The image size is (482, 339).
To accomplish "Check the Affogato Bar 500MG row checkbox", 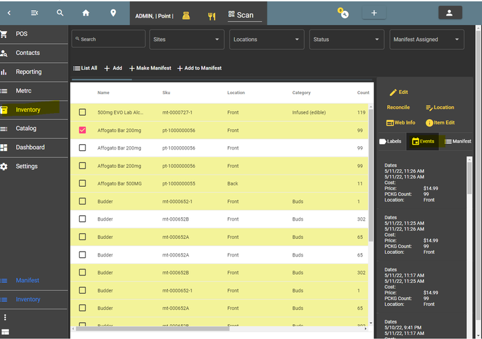I will point(83,183).
